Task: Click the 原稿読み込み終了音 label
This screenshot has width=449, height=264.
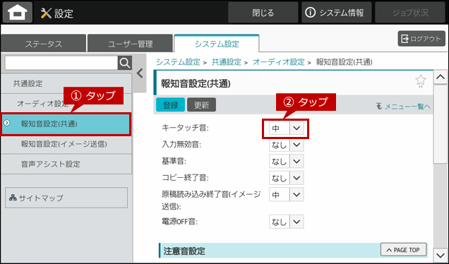Action: point(211,200)
